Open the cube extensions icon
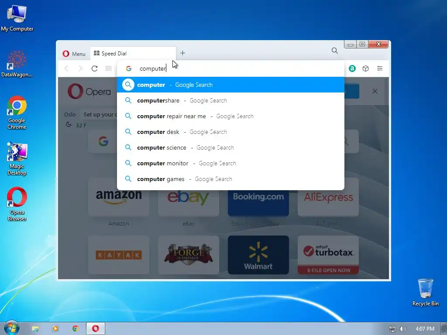This screenshot has height=335, width=447. click(x=365, y=68)
